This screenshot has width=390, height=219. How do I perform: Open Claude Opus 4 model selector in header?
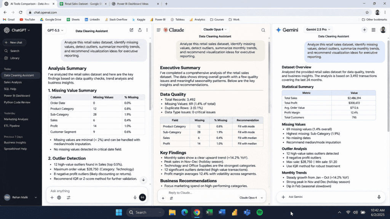coord(215,29)
